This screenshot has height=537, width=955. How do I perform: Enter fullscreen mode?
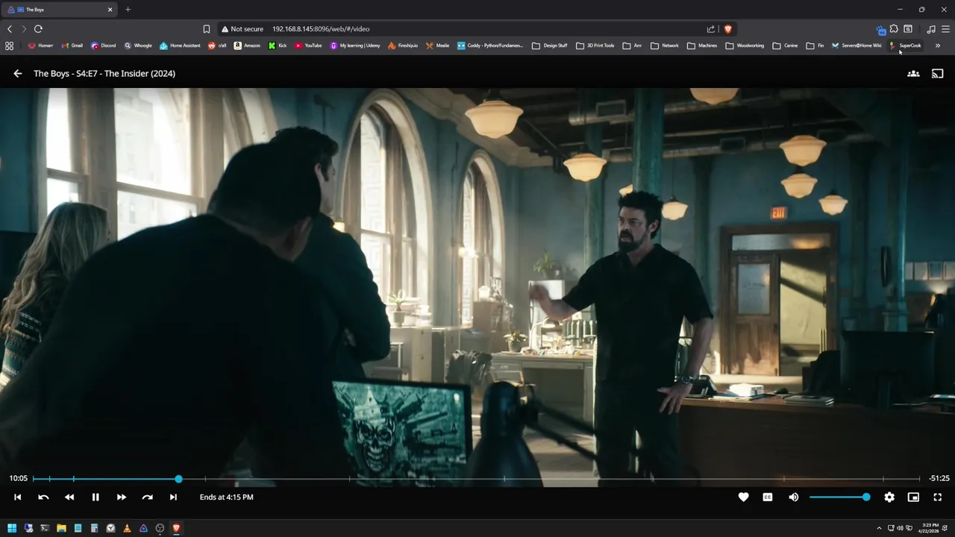938,497
